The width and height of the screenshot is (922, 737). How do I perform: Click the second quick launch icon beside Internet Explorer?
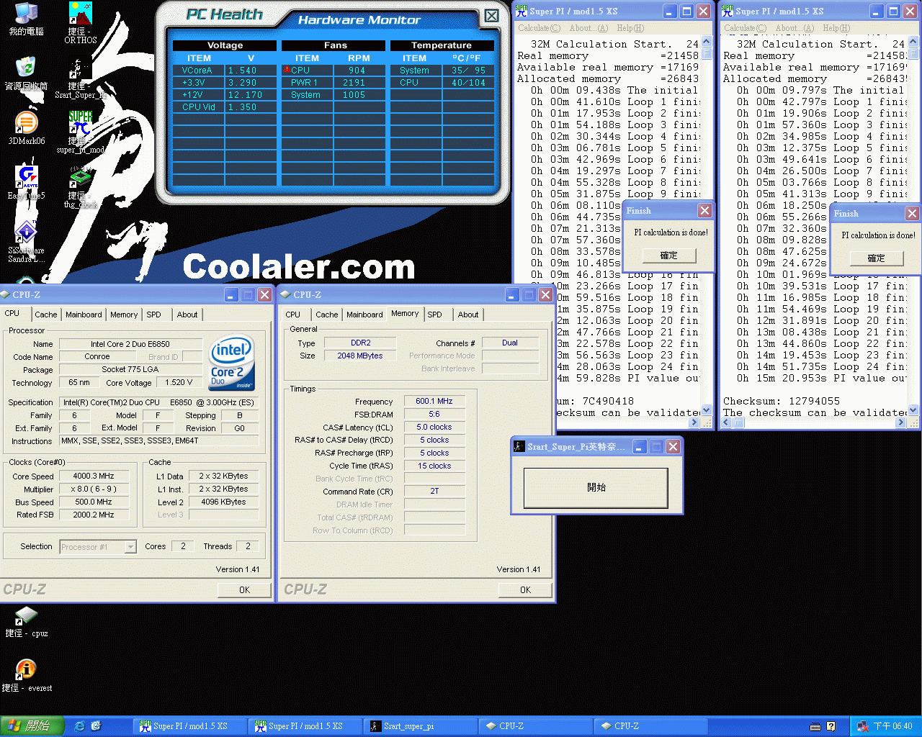[96, 726]
